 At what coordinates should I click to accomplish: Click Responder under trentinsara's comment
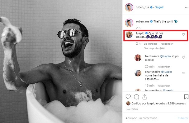coord(164,67)
